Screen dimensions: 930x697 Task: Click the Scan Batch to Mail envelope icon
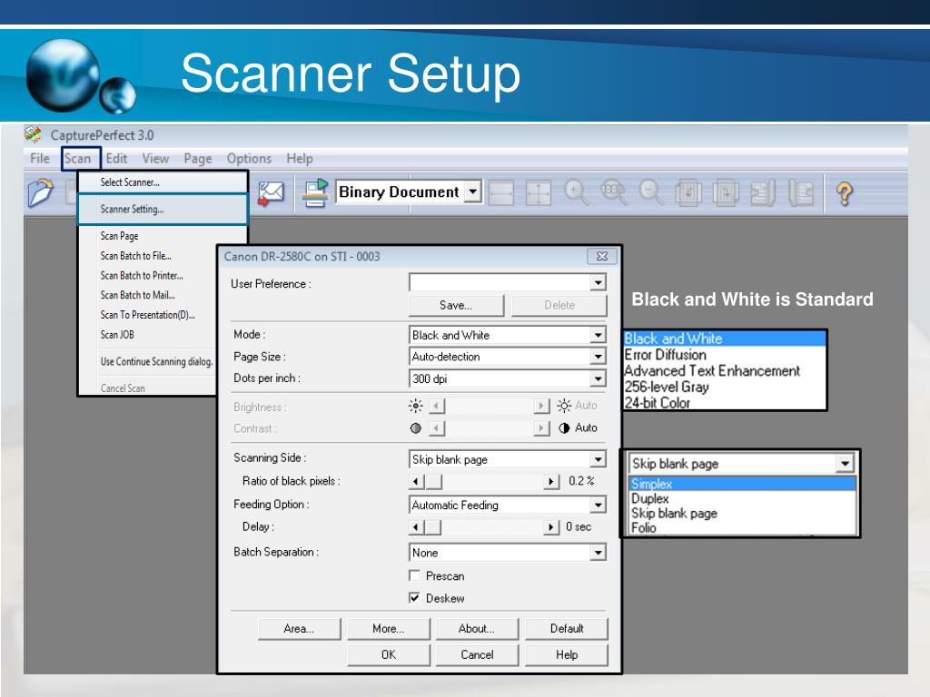pyautogui.click(x=271, y=193)
